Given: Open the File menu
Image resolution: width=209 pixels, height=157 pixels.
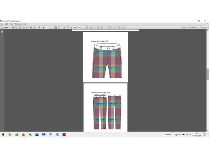Looking at the screenshot, I should coord(2,24).
